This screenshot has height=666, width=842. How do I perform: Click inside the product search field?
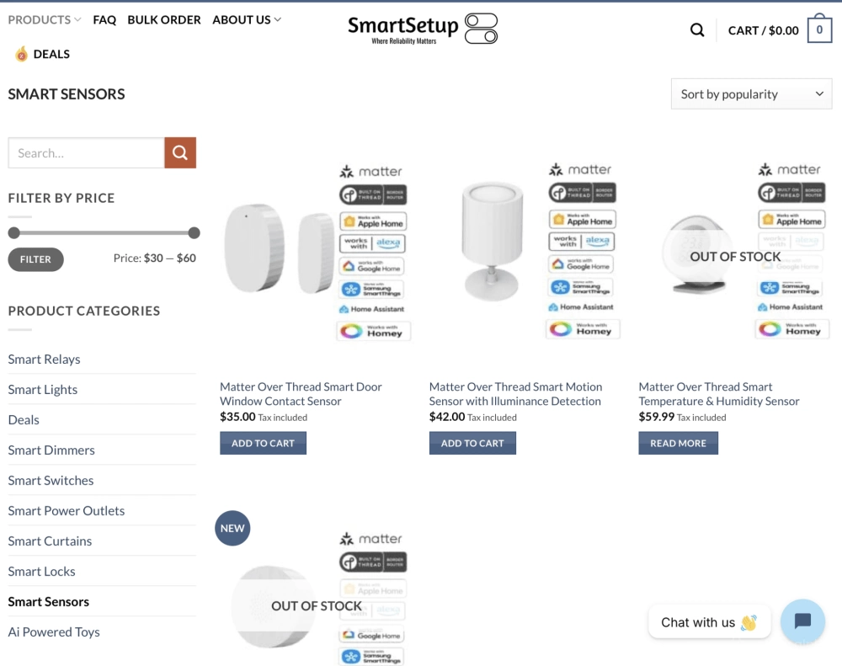(84, 152)
